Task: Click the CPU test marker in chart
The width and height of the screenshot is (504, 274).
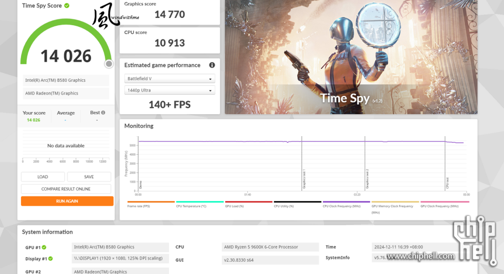Action: pyautogui.click(x=447, y=183)
